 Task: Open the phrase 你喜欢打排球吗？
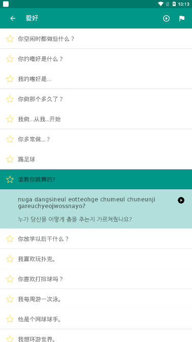(96, 279)
